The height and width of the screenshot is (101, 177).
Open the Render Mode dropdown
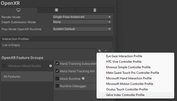click(82, 17)
